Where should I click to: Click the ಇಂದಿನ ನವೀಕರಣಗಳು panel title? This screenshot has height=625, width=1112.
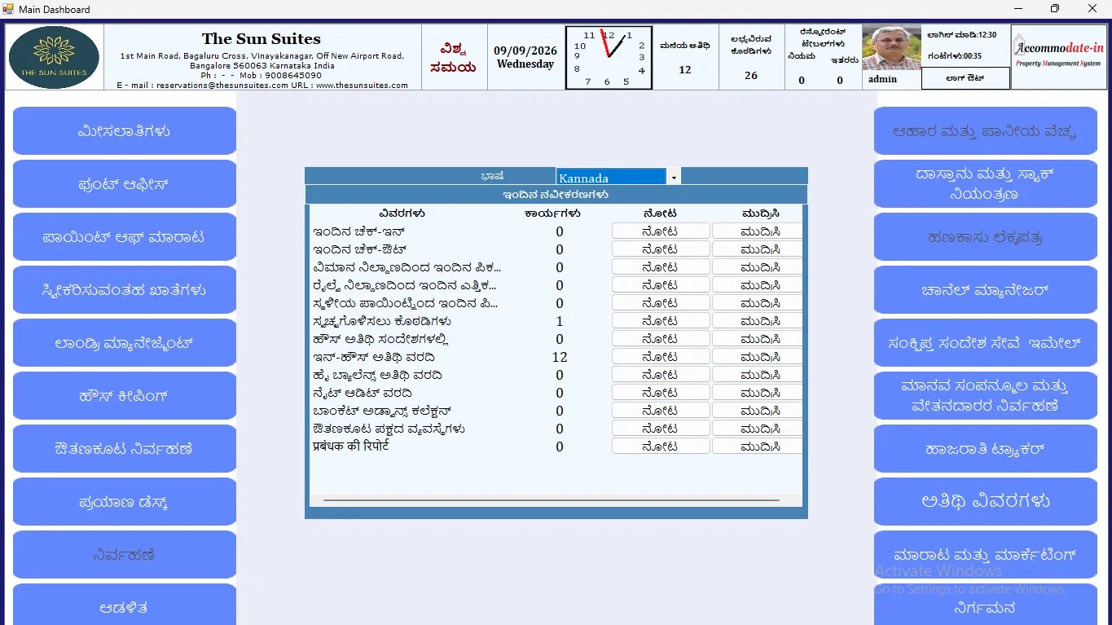tap(556, 195)
